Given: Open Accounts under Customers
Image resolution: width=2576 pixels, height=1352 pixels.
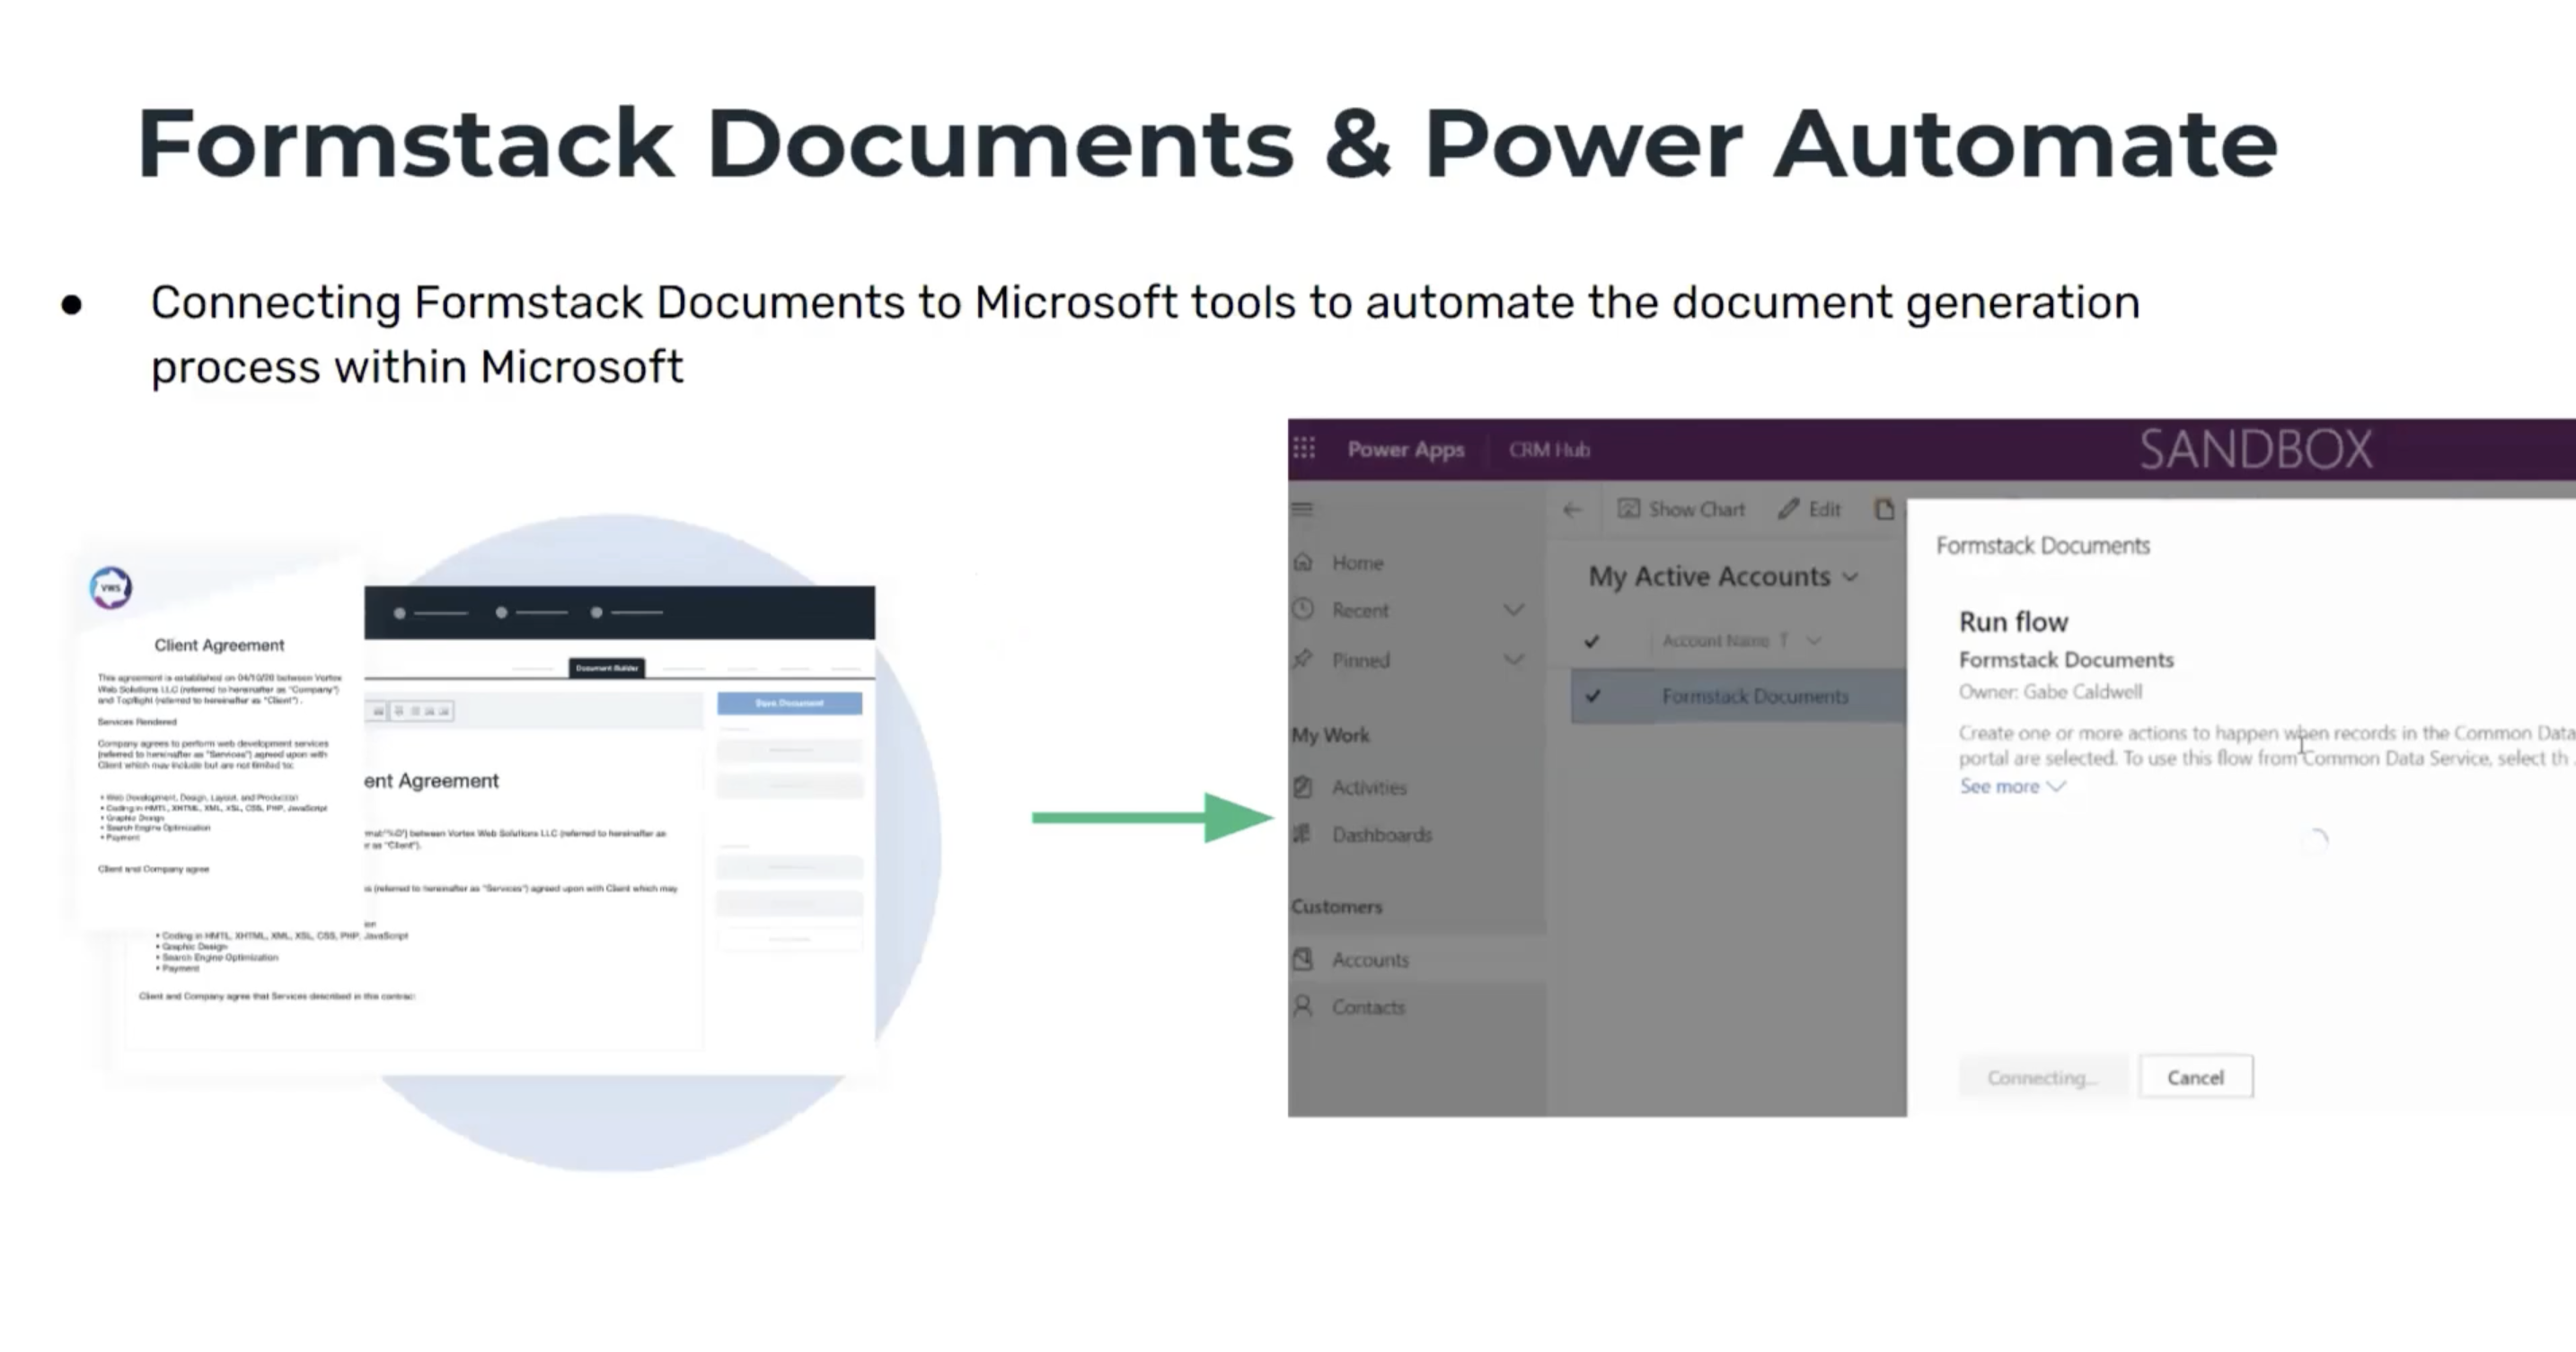Looking at the screenshot, I should [x=1370, y=960].
